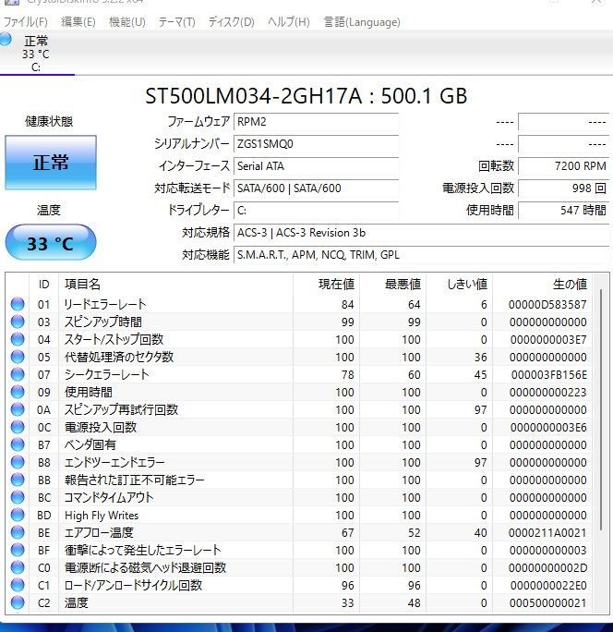Click raw value 00000D583587
Image resolution: width=613 pixels, height=632 pixels.
547,304
